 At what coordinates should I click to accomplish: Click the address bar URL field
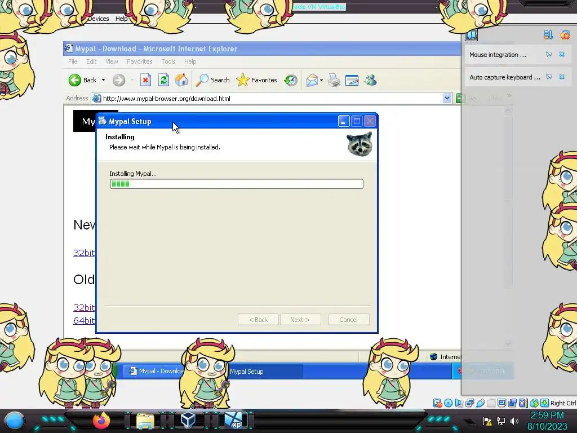point(267,98)
